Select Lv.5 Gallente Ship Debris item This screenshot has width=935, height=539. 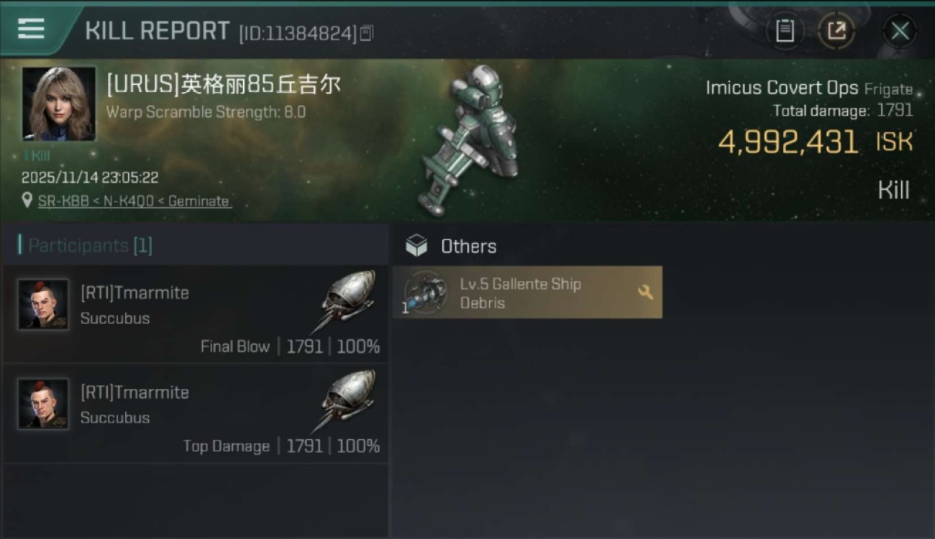click(527, 292)
